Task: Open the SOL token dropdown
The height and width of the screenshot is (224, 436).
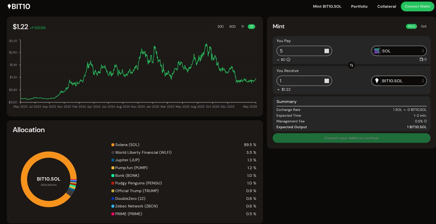Action: click(399, 51)
